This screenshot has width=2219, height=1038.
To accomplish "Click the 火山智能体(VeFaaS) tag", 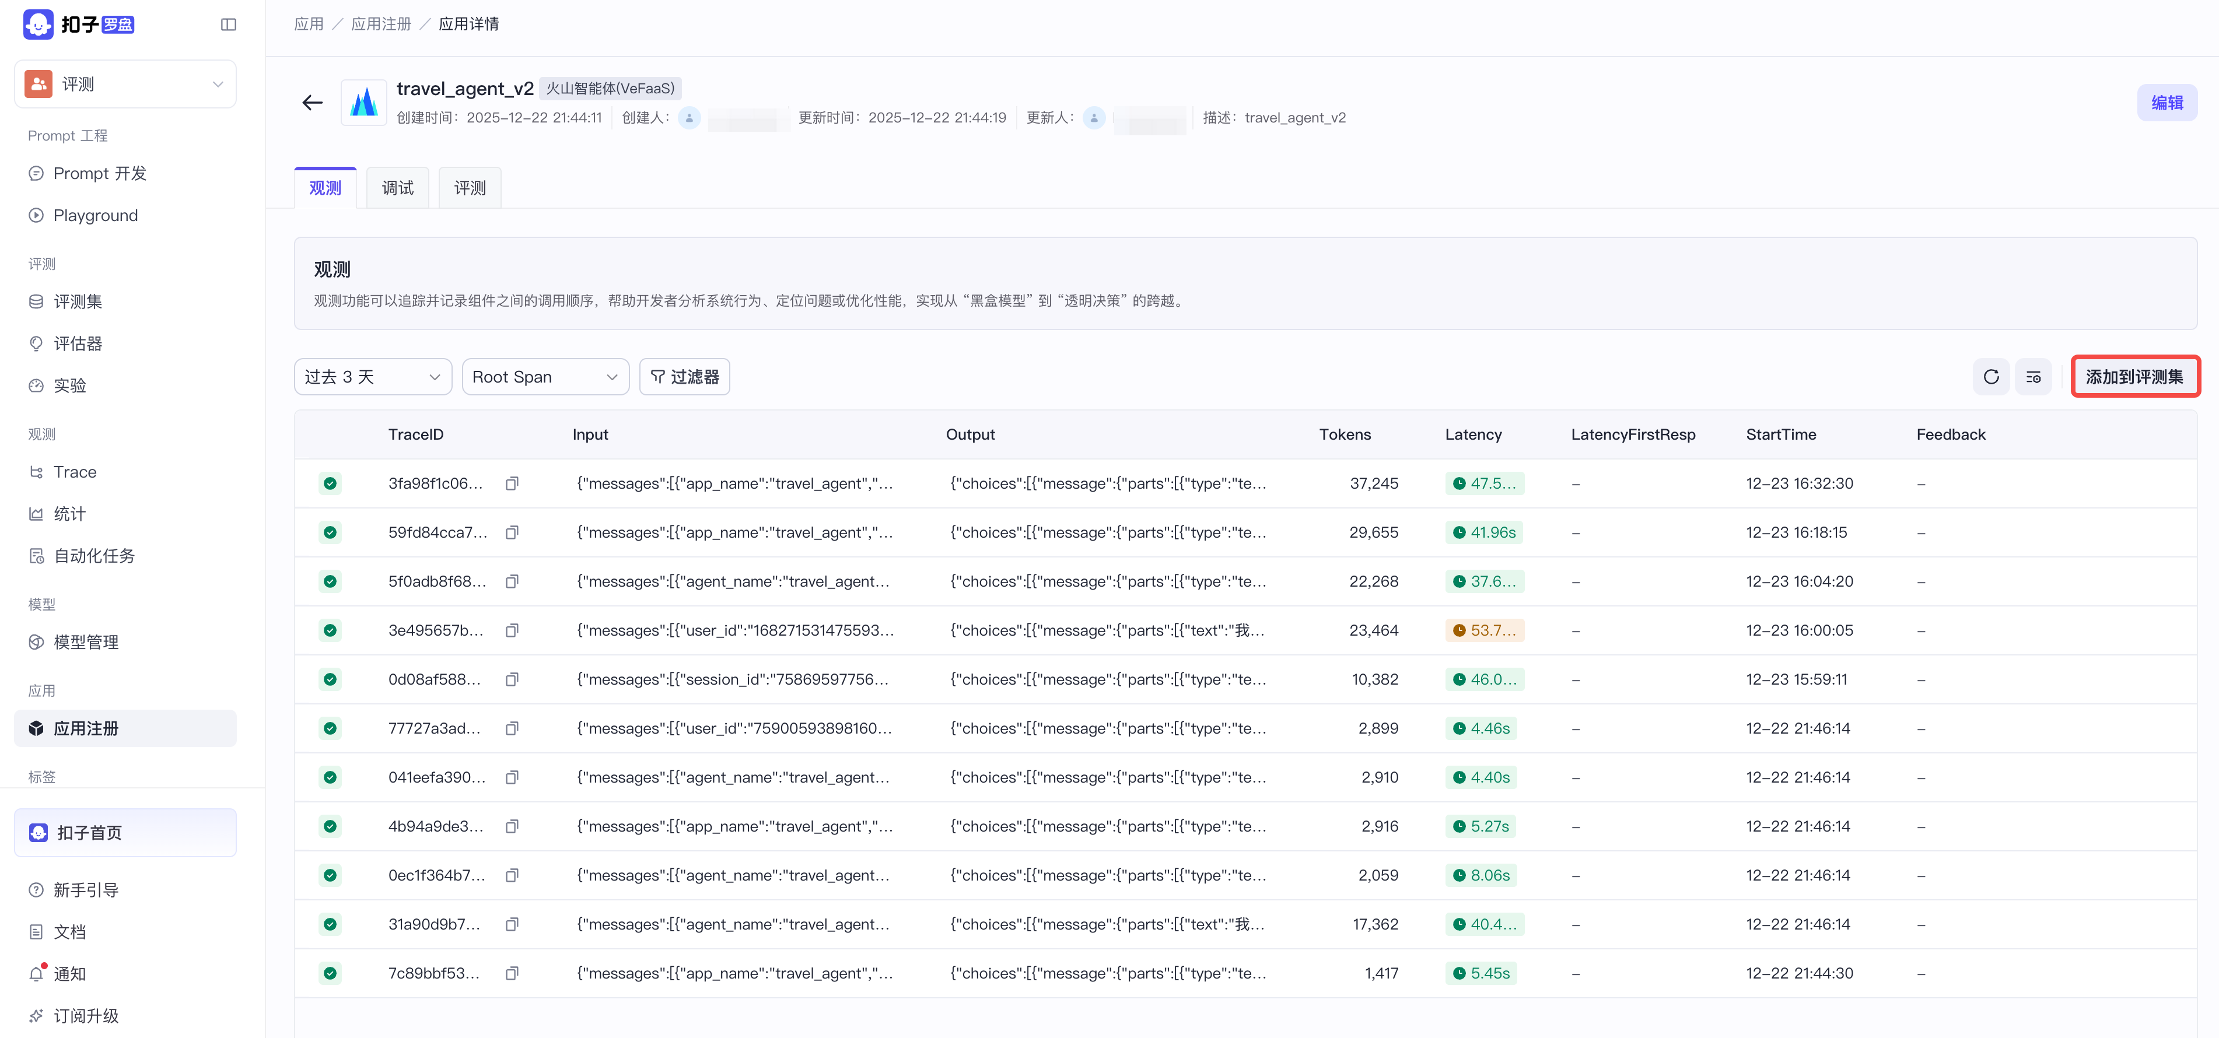I will (x=611, y=89).
